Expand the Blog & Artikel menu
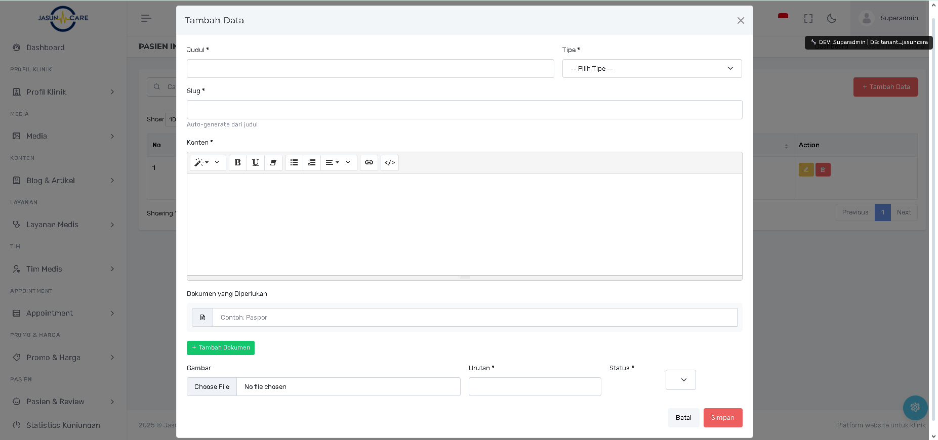The height and width of the screenshot is (440, 938). tap(63, 181)
